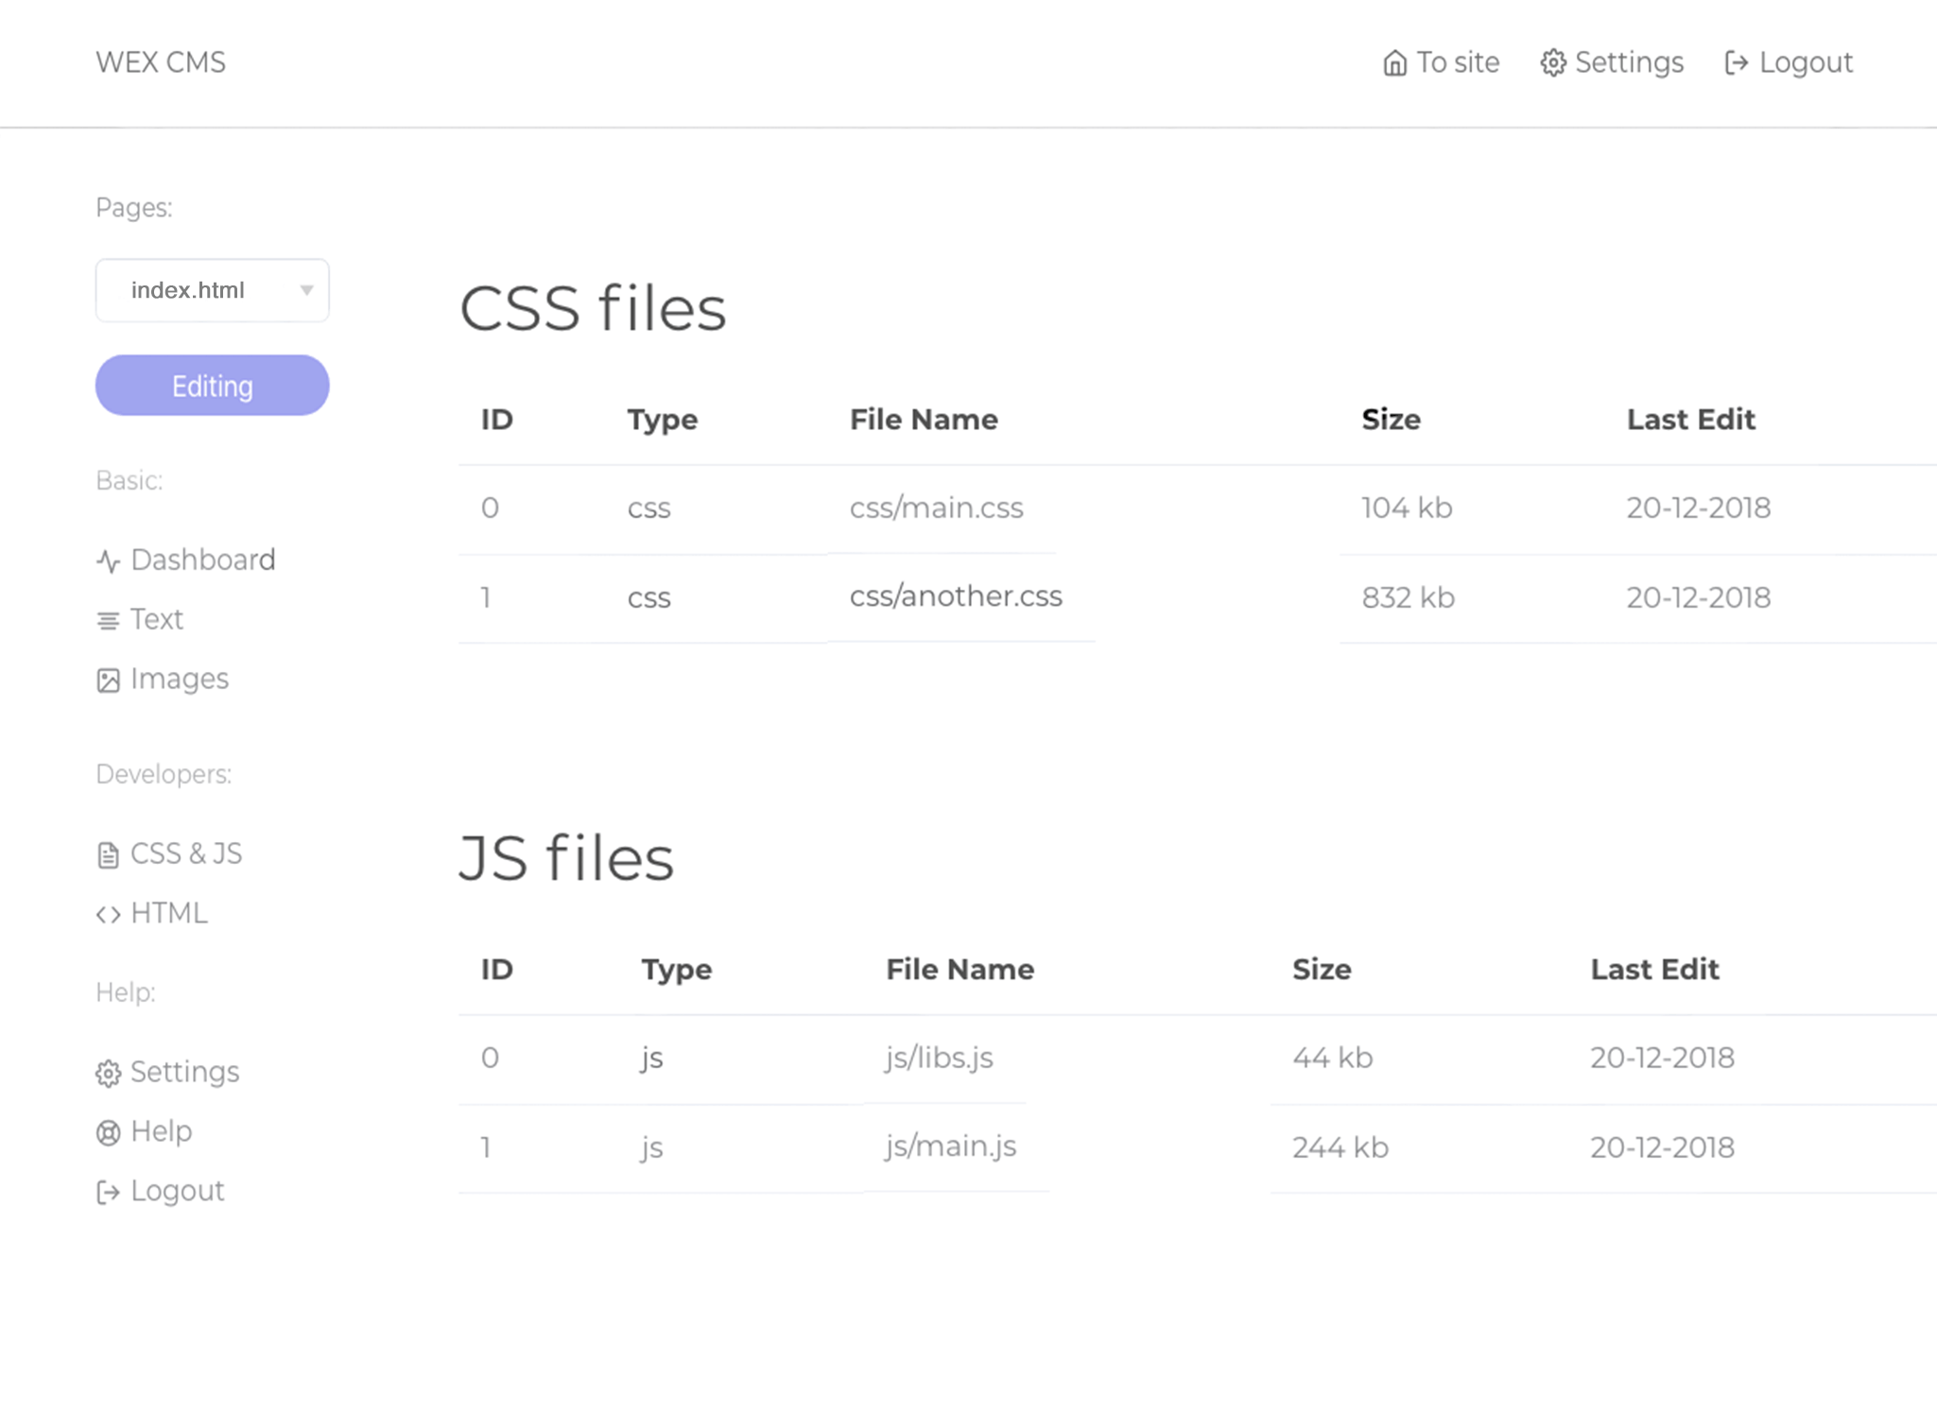This screenshot has height=1414, width=1937.
Task: Click the home icon next to To site
Action: (x=1395, y=61)
